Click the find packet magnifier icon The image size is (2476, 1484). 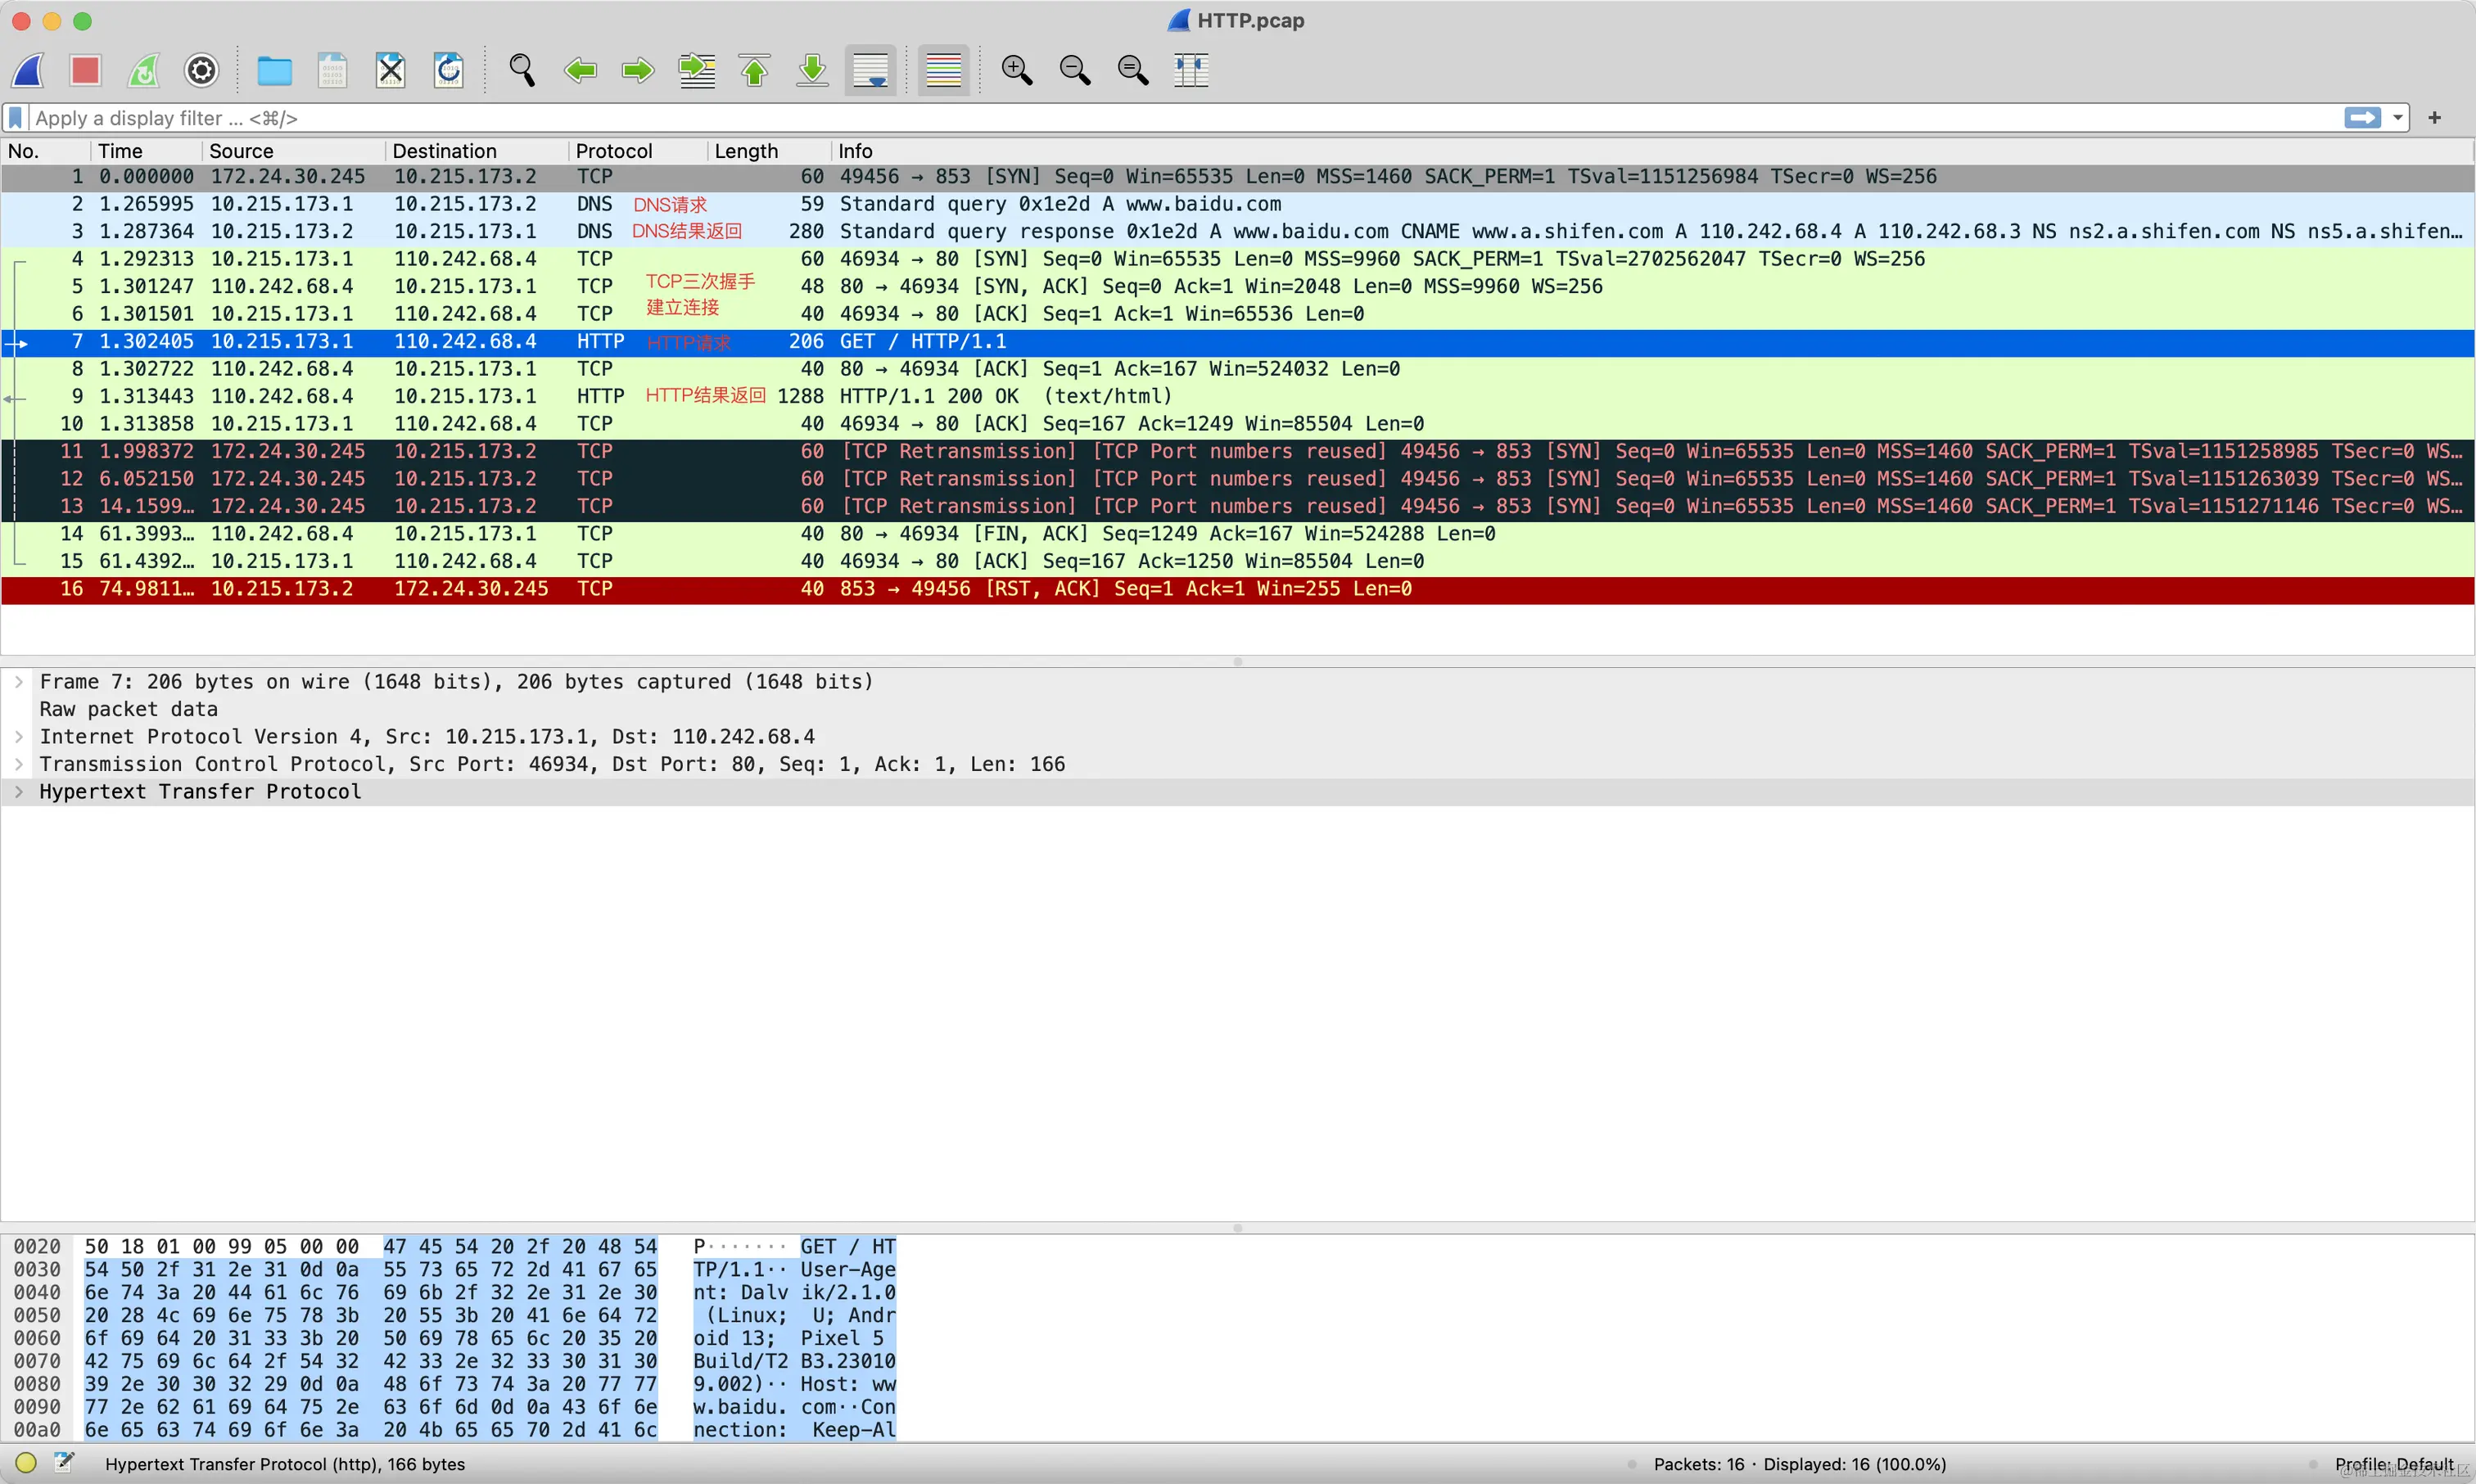(x=521, y=70)
